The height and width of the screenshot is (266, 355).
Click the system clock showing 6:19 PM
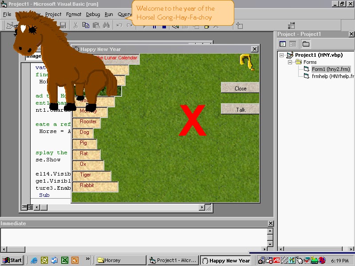pos(340,261)
